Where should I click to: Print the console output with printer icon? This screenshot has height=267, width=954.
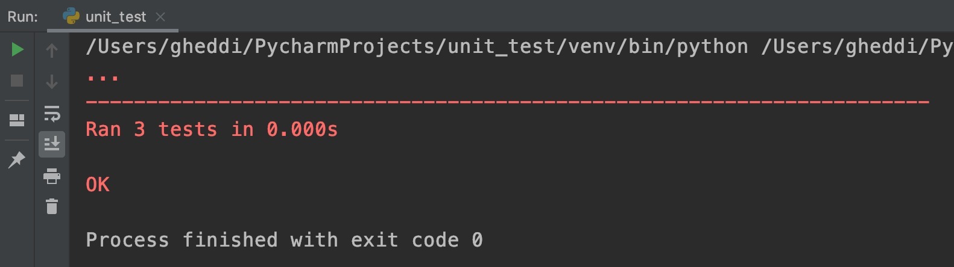point(52,176)
